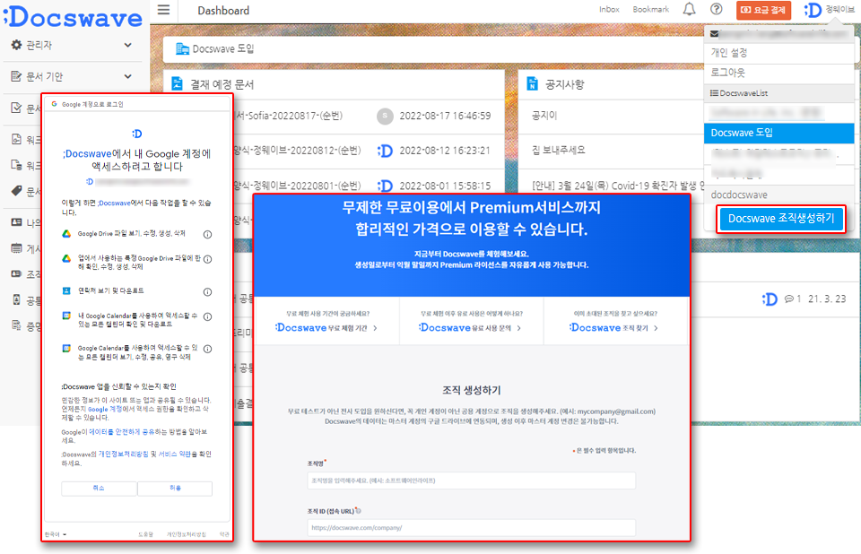Click the Docswave 조직생성하기 button
This screenshot has width=861, height=554.
(781, 219)
